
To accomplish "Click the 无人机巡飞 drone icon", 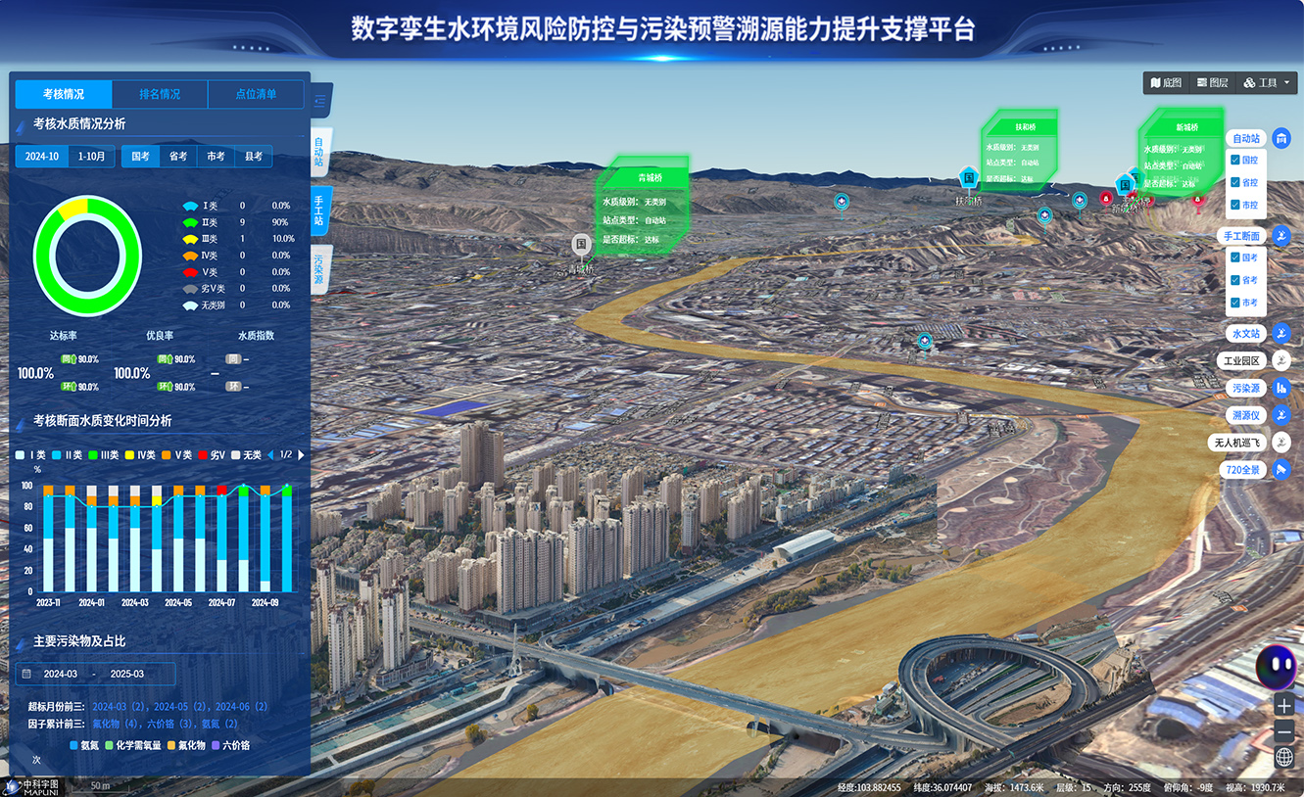I will pyautogui.click(x=1281, y=443).
